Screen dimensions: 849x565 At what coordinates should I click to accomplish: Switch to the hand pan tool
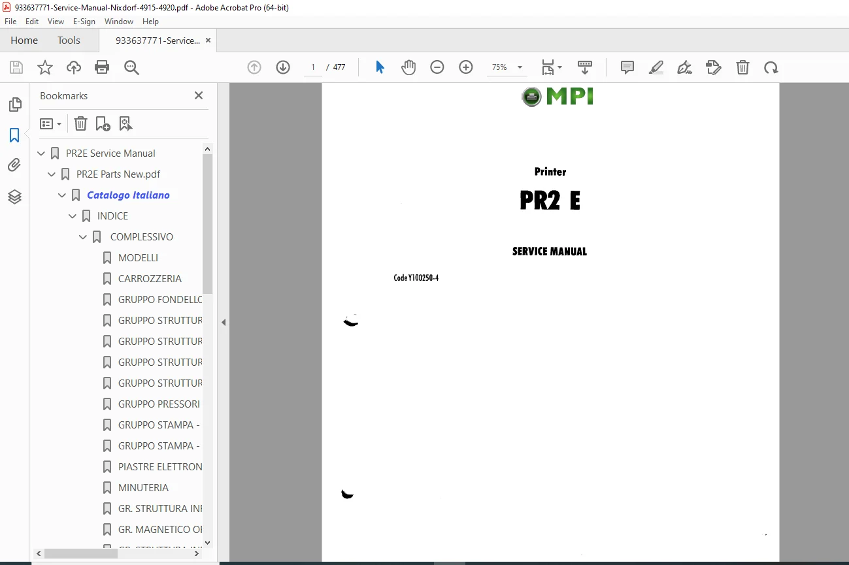tap(408, 67)
